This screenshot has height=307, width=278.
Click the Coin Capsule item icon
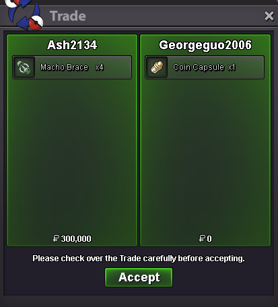(x=157, y=67)
